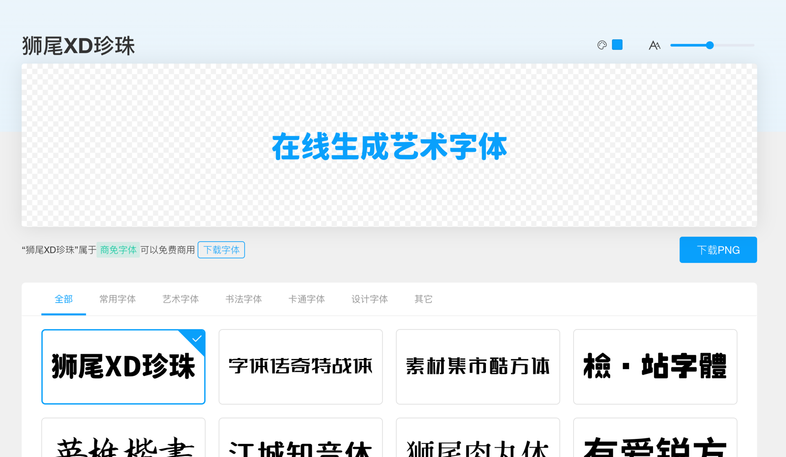Adjust the font size slider handle
Viewport: 786px width, 457px height.
click(710, 45)
